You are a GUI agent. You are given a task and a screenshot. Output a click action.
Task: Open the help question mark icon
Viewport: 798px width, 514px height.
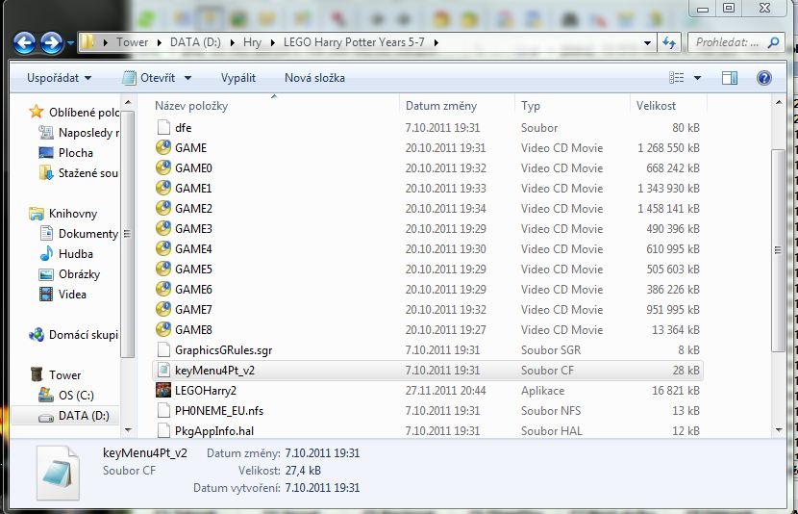tap(764, 78)
